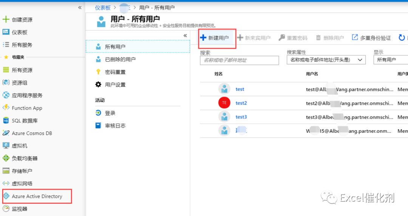
Task: Open the 显示 所有用户 dropdown
Action: [391, 60]
